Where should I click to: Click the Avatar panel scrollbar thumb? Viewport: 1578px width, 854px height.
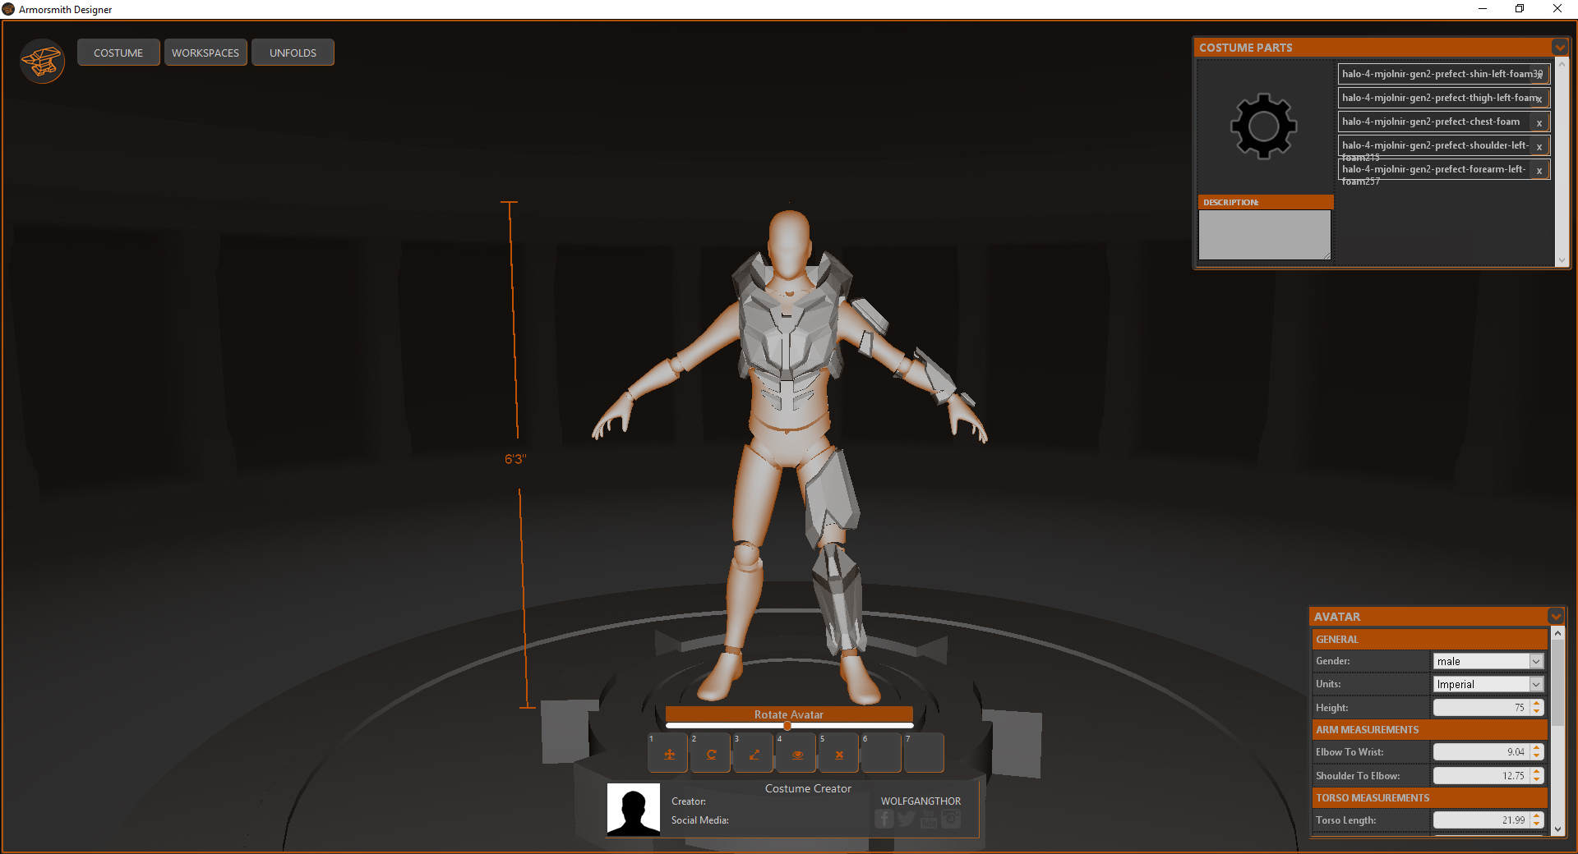coord(1557,682)
